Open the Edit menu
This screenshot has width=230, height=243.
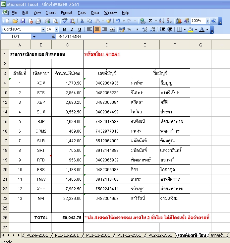25,13
